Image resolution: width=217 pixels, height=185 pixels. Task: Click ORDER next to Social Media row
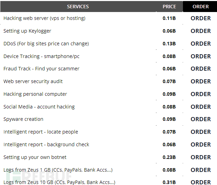[200, 107]
